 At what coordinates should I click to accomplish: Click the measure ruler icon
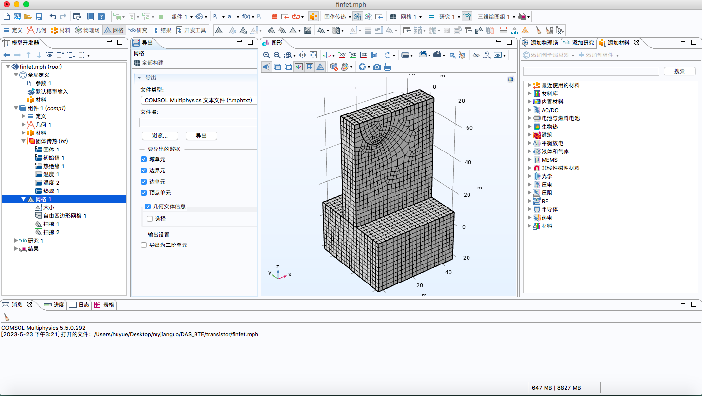[504, 30]
